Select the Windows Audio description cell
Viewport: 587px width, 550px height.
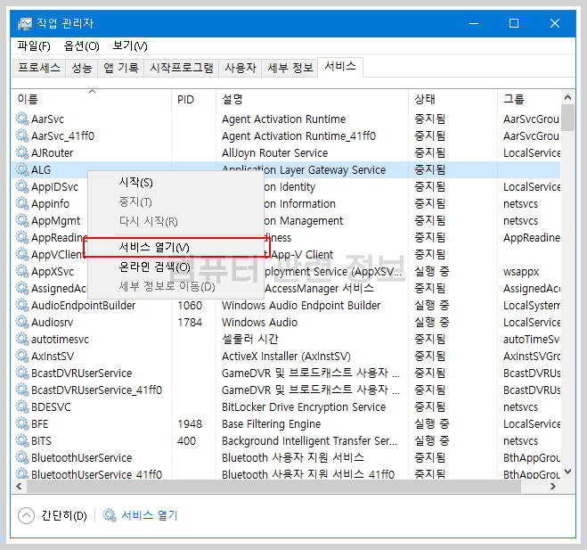click(259, 323)
